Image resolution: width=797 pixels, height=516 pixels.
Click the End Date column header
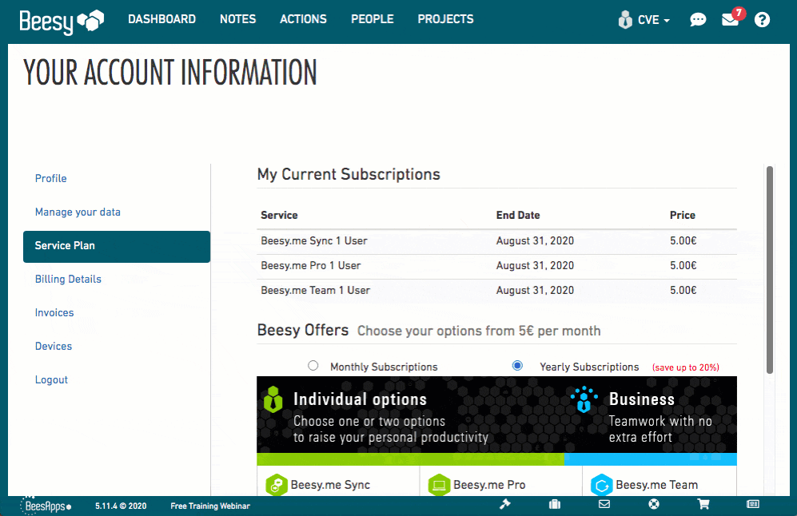tap(518, 216)
